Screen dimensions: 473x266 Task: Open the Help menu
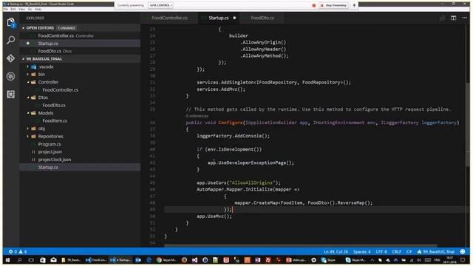38,10
